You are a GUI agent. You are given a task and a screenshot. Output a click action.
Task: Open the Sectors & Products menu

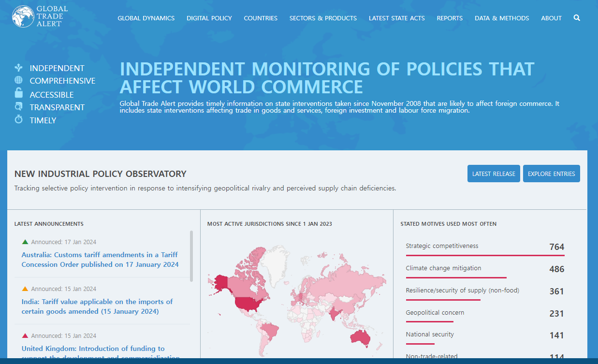[323, 18]
